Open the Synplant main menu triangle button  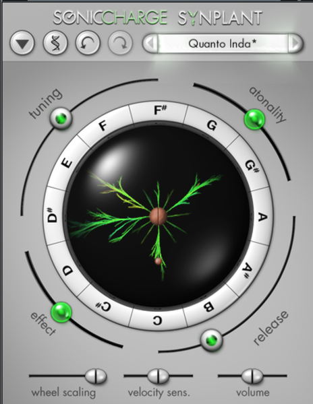click(22, 43)
